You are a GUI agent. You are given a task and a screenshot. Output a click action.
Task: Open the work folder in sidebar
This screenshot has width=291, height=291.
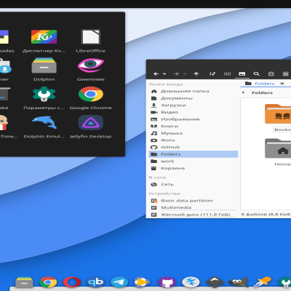tap(193, 162)
